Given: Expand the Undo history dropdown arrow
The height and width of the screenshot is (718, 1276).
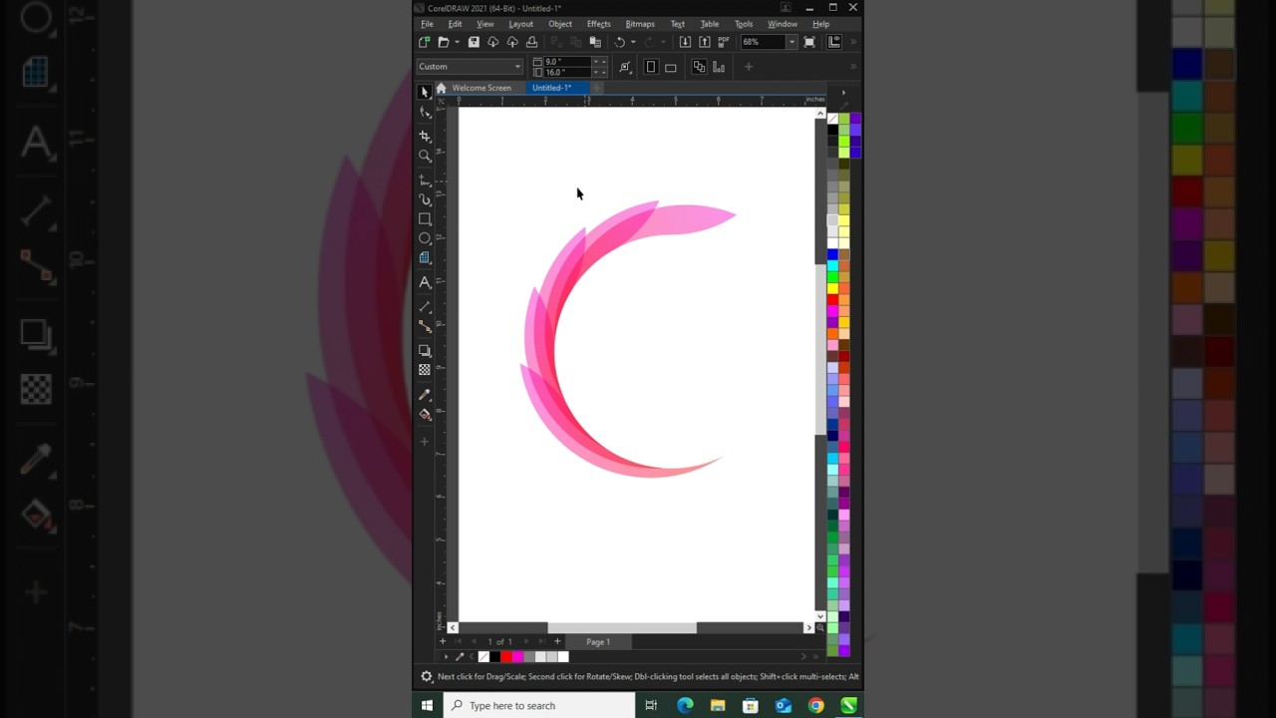Looking at the screenshot, I should (633, 42).
